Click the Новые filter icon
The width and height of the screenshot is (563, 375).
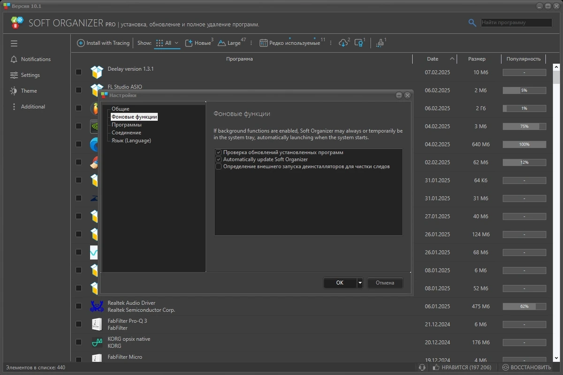click(x=189, y=43)
